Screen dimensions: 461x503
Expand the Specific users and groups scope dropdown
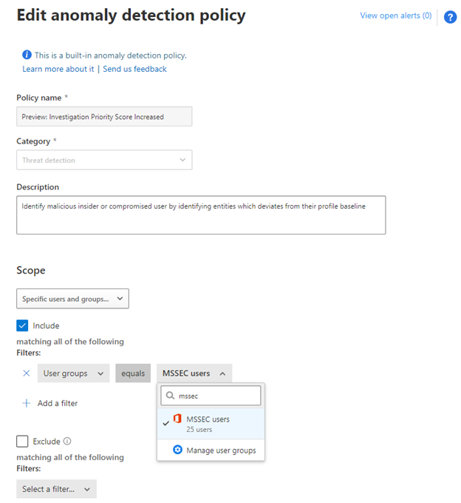(72, 299)
